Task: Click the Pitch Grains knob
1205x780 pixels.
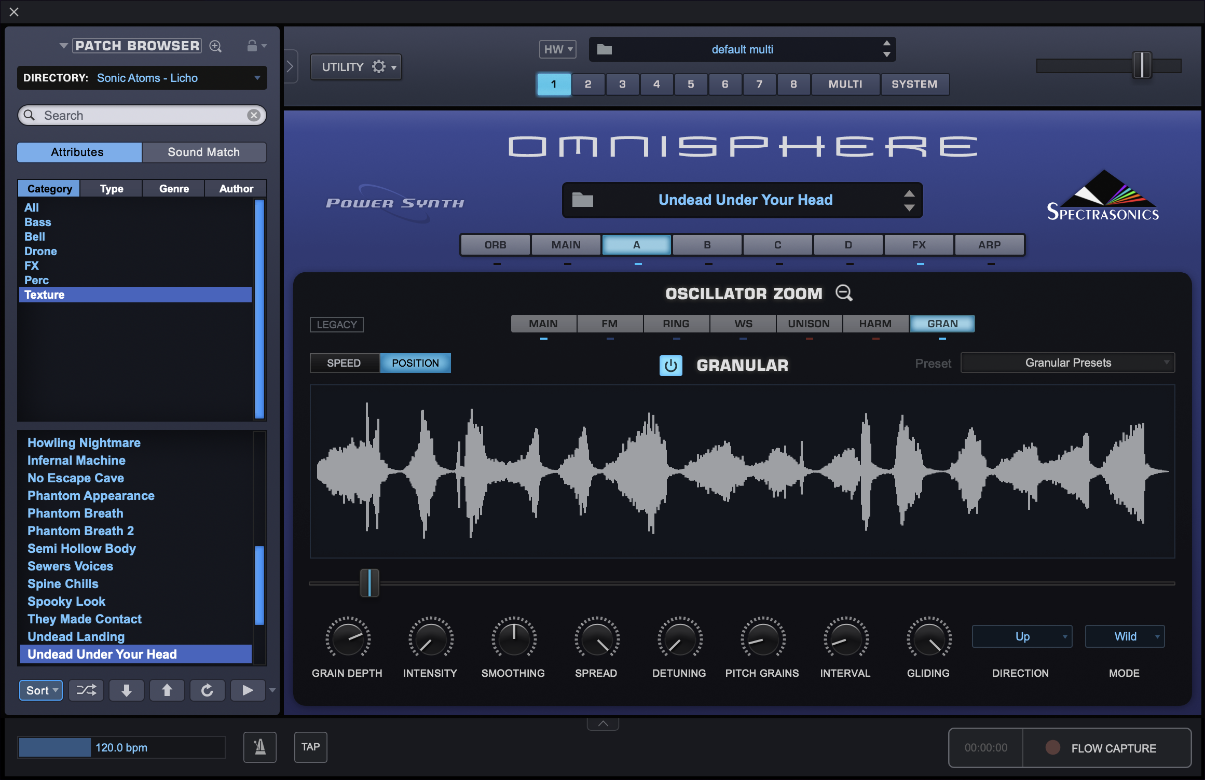Action: (763, 638)
